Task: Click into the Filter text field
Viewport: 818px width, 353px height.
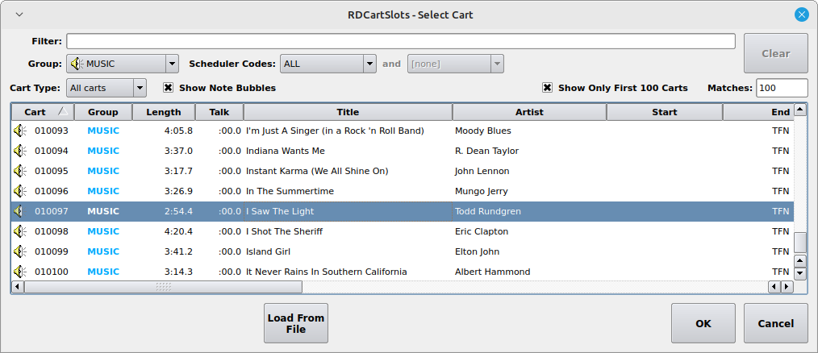Action: 400,41
